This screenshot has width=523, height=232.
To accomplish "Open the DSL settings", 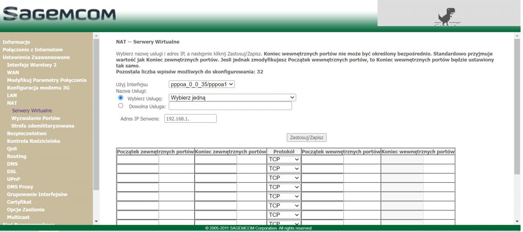I will click(x=12, y=171).
